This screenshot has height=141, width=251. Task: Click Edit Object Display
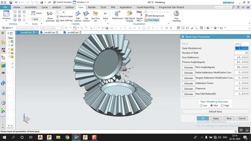point(130,16)
